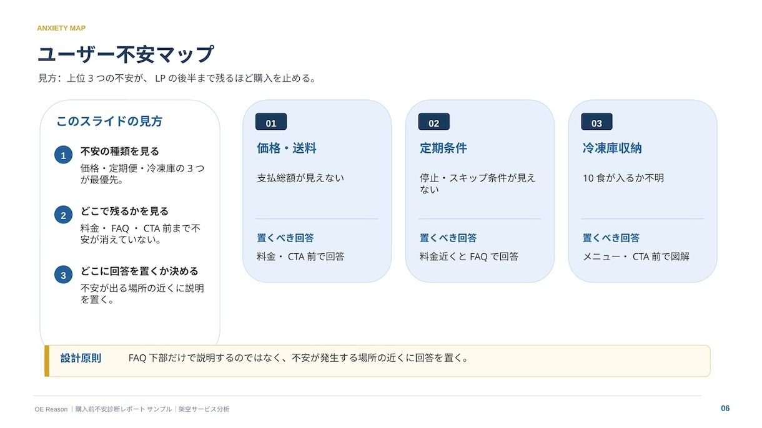Viewport: 762px width, 428px height.
Task: Click the 設計原則 label in the yellow banner
Action: [81, 358]
